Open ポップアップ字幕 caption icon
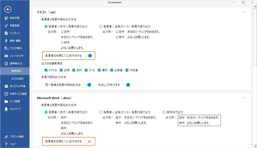 [6, 86]
